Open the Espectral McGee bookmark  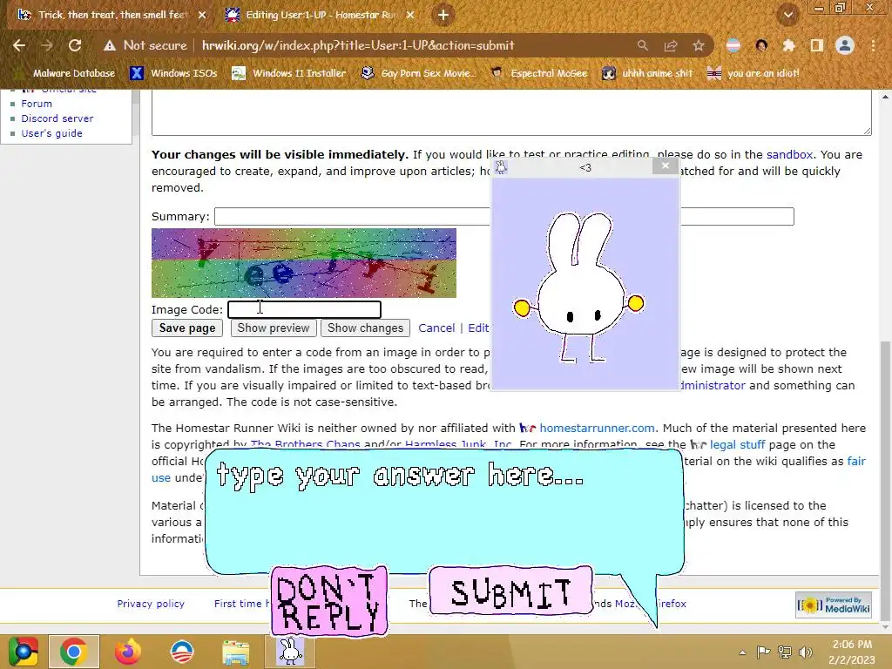point(539,73)
